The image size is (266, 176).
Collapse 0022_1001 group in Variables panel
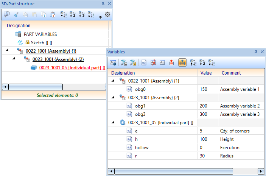(113, 81)
